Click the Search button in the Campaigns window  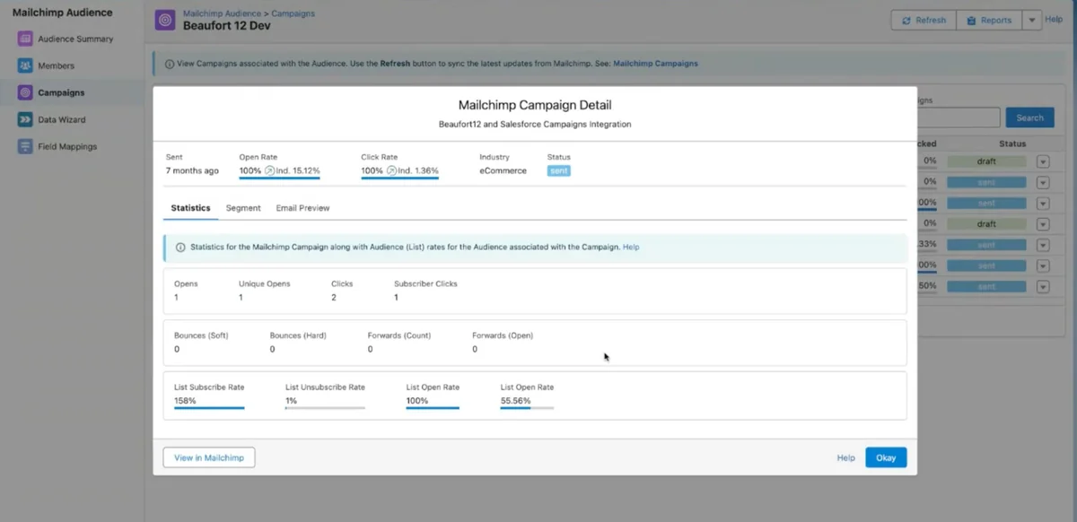[x=1029, y=117]
